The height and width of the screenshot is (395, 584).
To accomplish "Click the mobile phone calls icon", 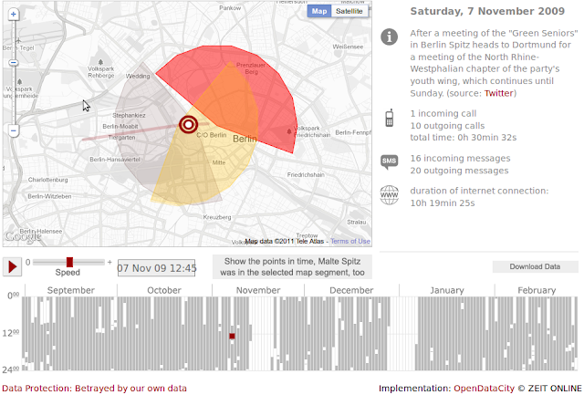I will (x=390, y=118).
